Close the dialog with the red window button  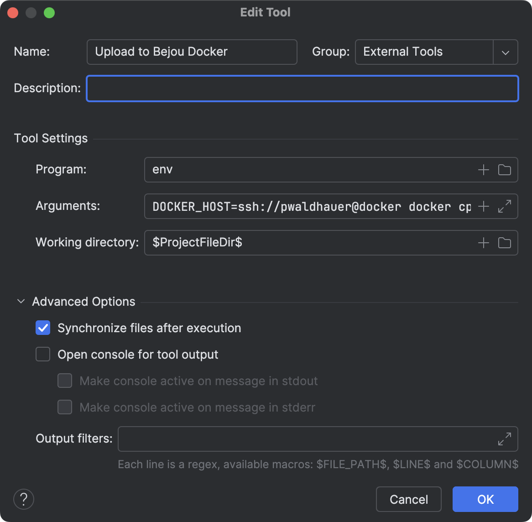13,13
